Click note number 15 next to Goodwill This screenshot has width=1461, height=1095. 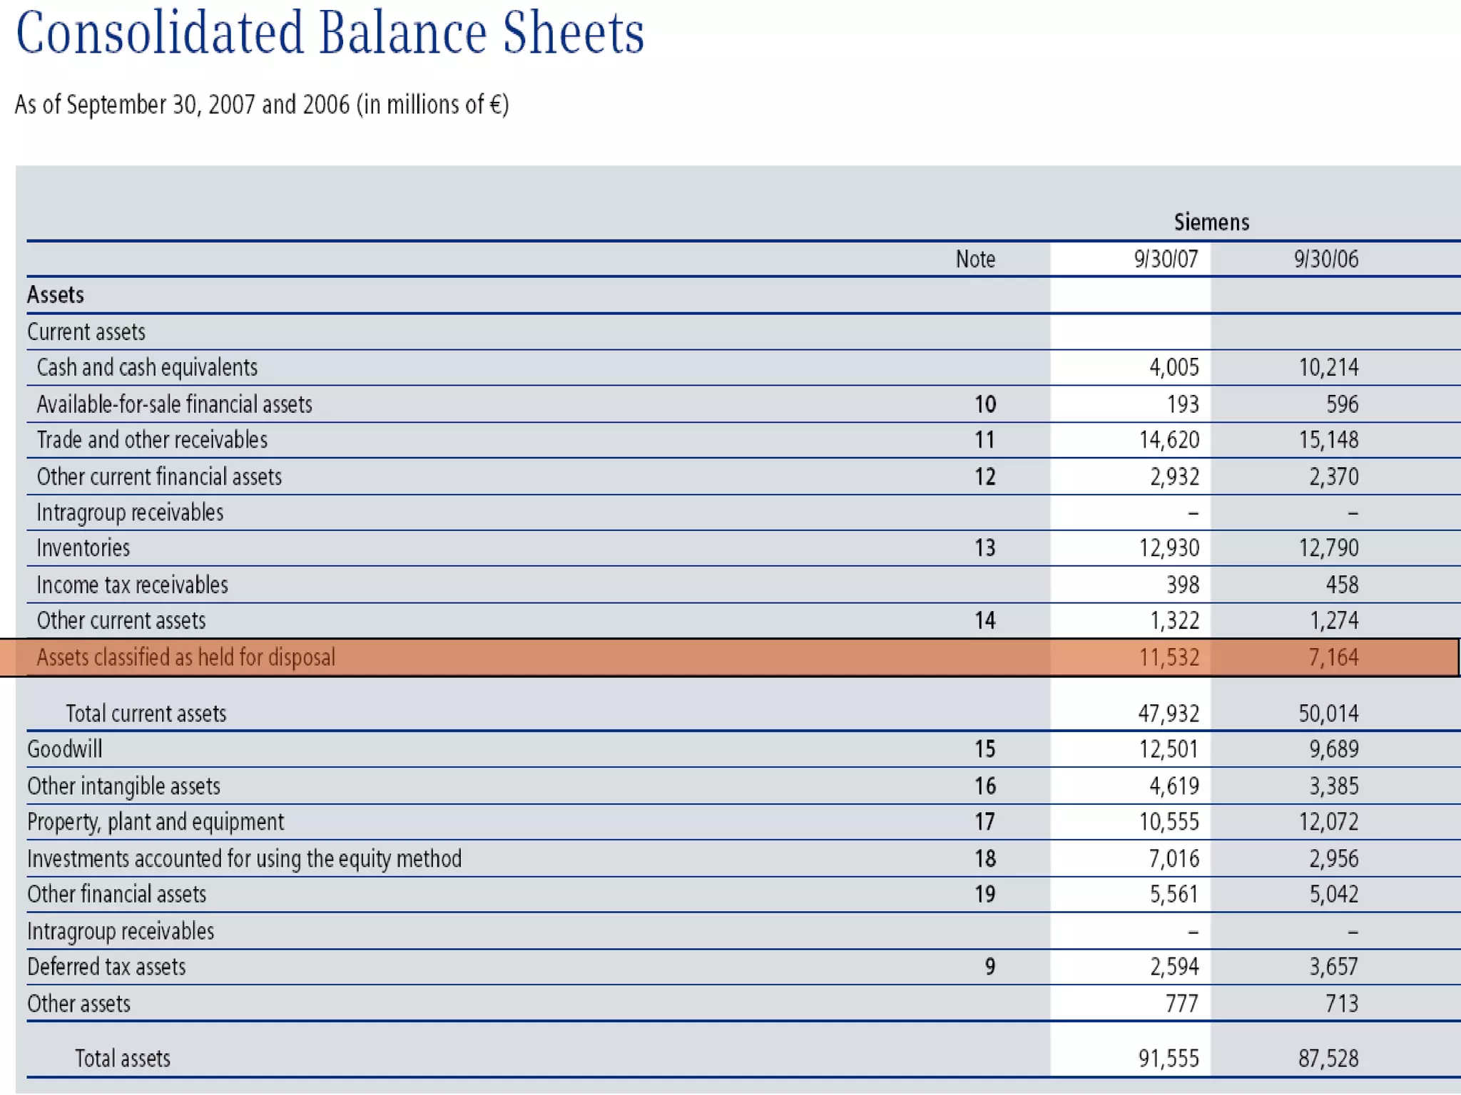984,749
